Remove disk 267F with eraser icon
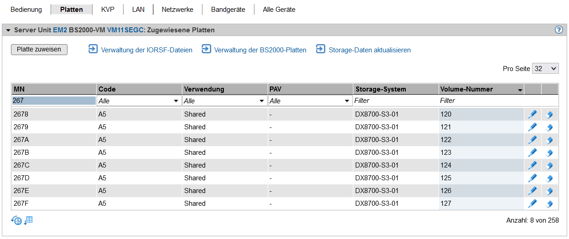 [549, 204]
